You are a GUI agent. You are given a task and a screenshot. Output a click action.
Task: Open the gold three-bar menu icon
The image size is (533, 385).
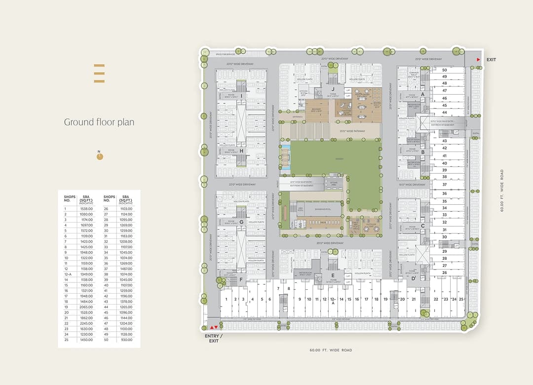point(99,73)
